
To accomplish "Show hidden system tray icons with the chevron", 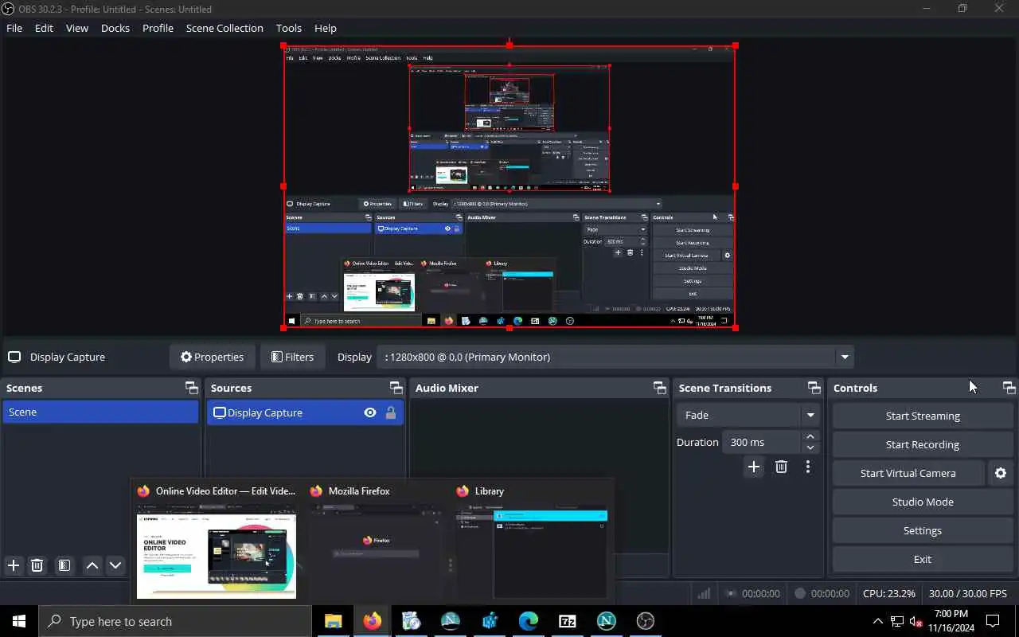I will 878,621.
